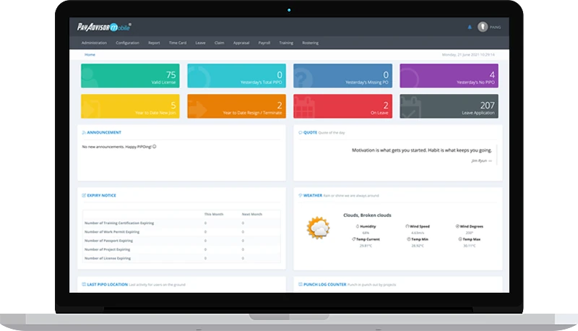Click 'No new announcements' message
Image resolution: width=578 pixels, height=331 pixels.
point(119,147)
